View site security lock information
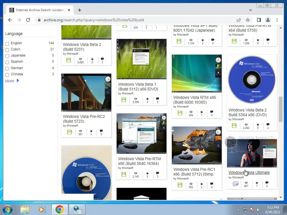This screenshot has height=215, width=287. 39,20
